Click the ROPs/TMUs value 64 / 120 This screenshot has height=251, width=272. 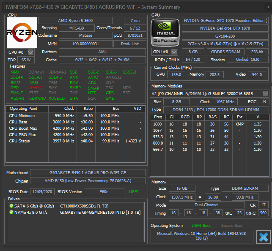point(193,60)
